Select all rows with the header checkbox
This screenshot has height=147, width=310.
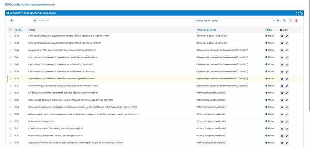pyautogui.click(x=11, y=30)
